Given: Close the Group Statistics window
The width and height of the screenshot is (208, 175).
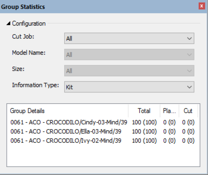Looking at the screenshot, I should point(202,6).
